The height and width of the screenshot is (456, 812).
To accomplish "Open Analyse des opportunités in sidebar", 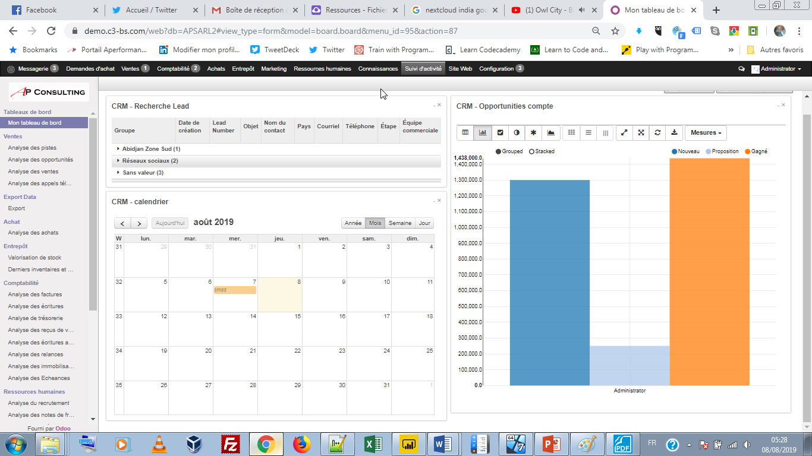I will pos(40,160).
